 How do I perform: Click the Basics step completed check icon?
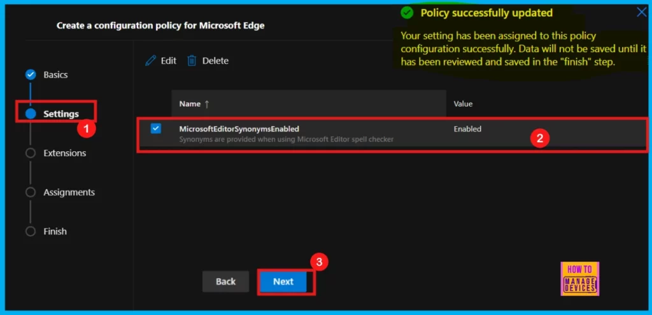coord(31,74)
